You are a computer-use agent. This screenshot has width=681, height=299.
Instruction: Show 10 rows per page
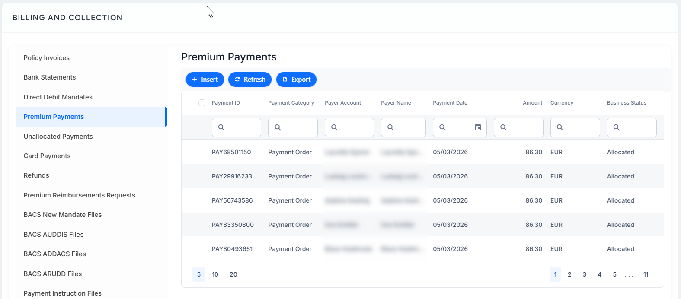[x=215, y=274]
